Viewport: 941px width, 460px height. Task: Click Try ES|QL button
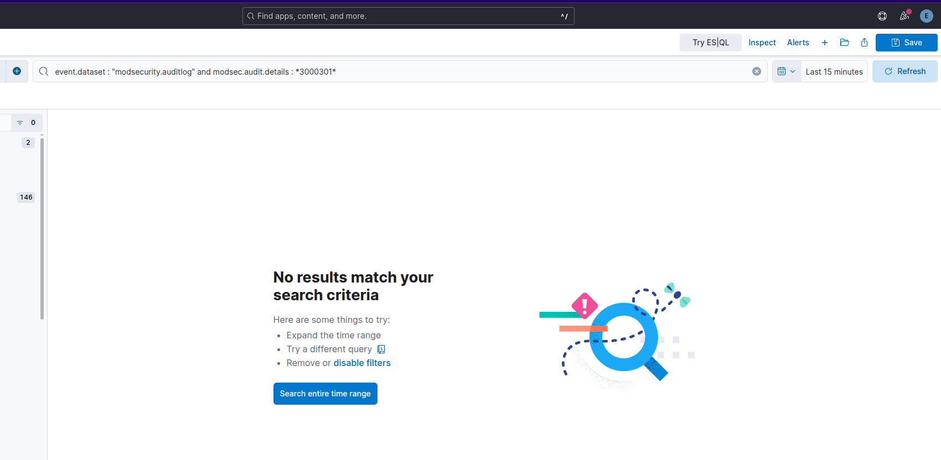tap(711, 43)
